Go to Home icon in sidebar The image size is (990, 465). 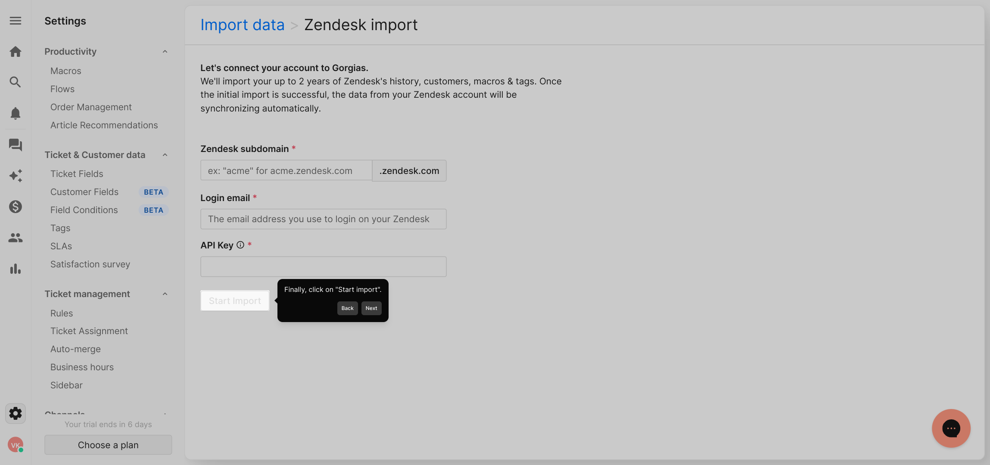pyautogui.click(x=16, y=52)
